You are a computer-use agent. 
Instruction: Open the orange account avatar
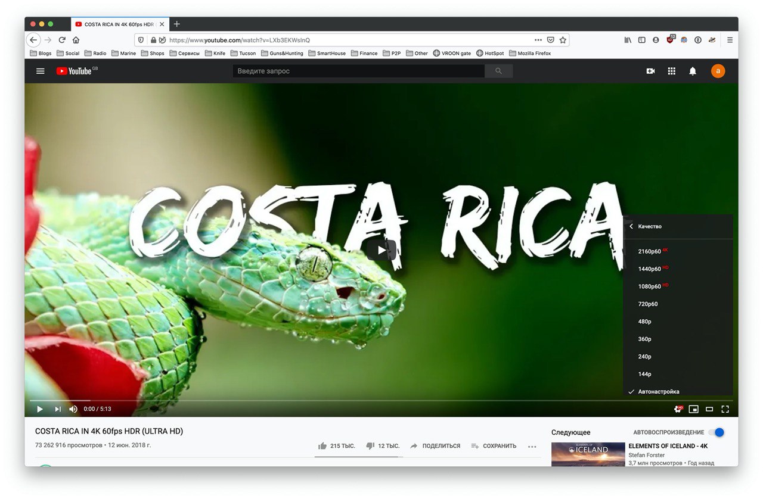point(718,71)
